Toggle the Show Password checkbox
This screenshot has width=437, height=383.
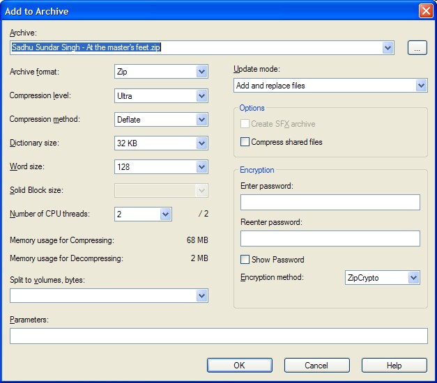[x=245, y=260]
